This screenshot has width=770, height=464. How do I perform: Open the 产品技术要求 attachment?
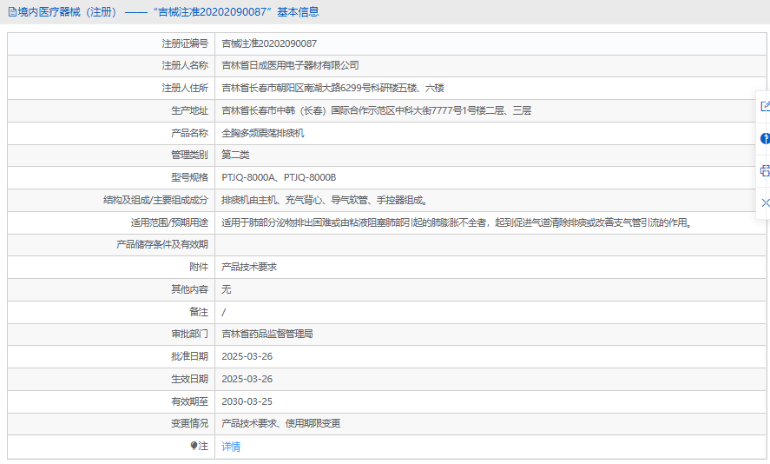(249, 267)
